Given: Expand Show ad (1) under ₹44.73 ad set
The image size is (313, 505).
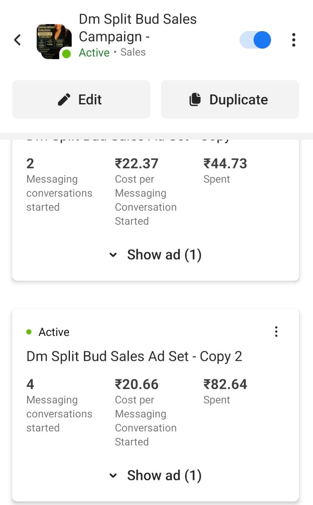Looking at the screenshot, I should [x=156, y=254].
